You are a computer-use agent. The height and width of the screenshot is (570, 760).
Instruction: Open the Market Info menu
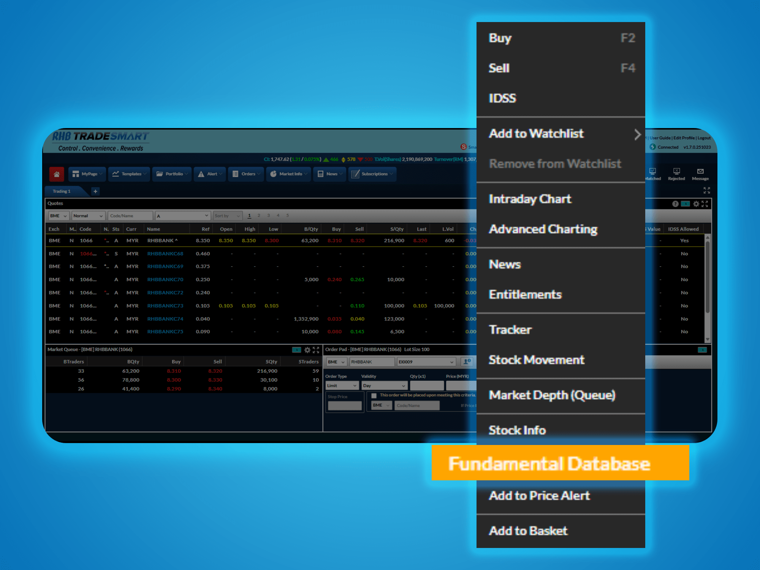pos(288,174)
